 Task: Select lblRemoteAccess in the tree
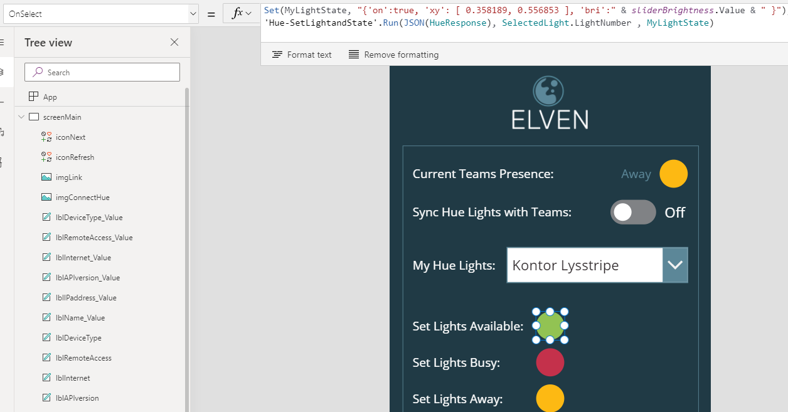[x=83, y=358]
